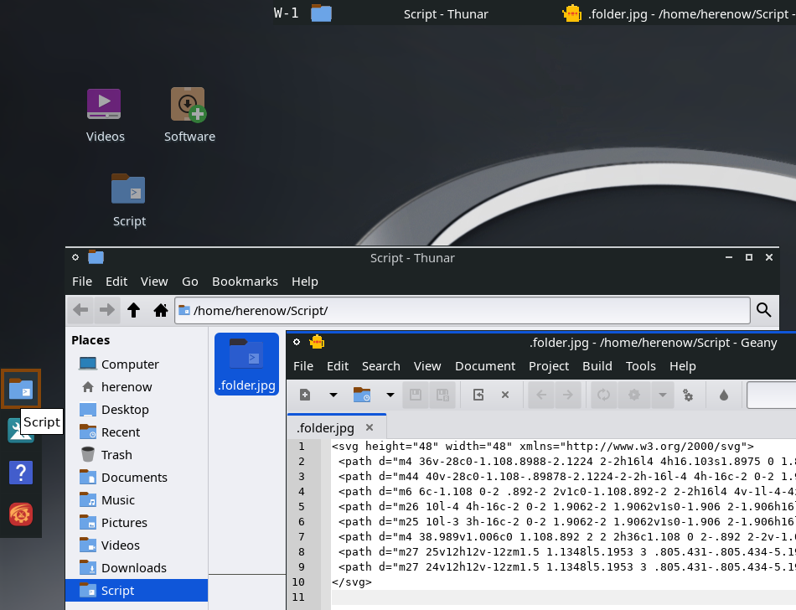
Task: Open Geany's Search menu
Action: [x=380, y=366]
